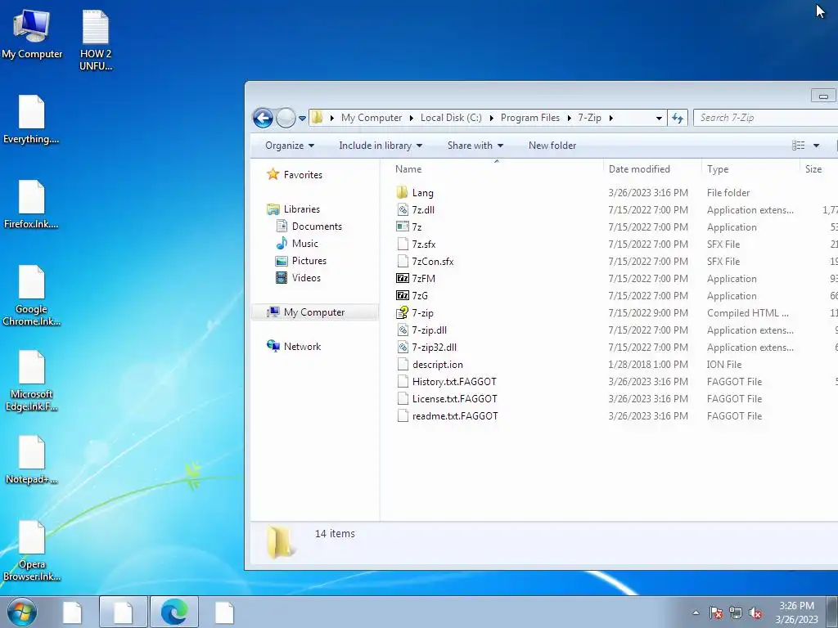Click the refresh button beside address bar
This screenshot has height=628, width=838.
pos(677,118)
